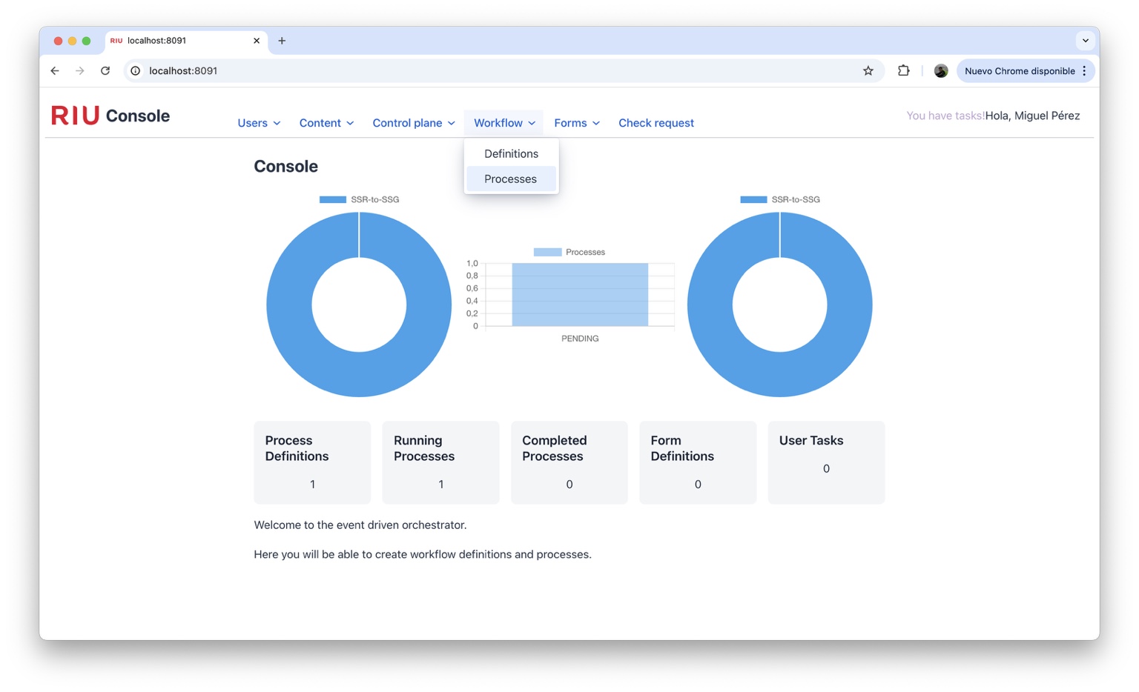Click the RIU Console logo
Viewport: 1139px width, 692px height.
[110, 116]
